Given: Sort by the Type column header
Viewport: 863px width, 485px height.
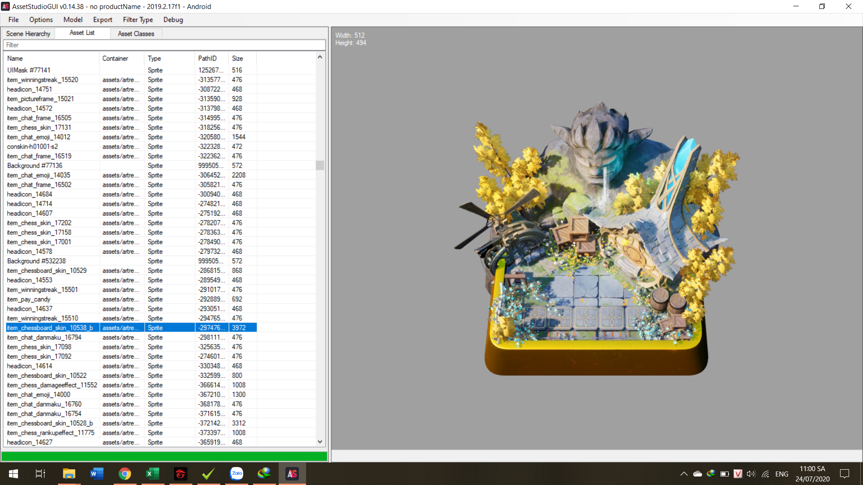Looking at the screenshot, I should point(169,58).
